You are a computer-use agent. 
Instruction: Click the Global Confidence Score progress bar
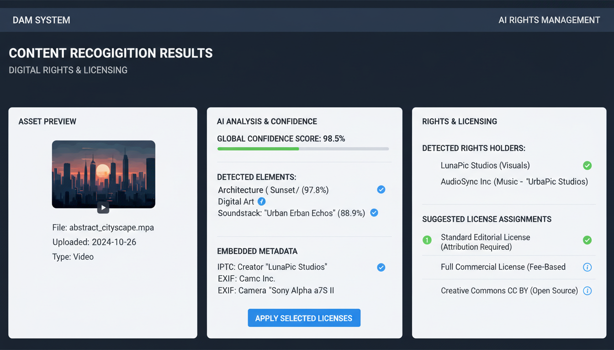point(303,149)
